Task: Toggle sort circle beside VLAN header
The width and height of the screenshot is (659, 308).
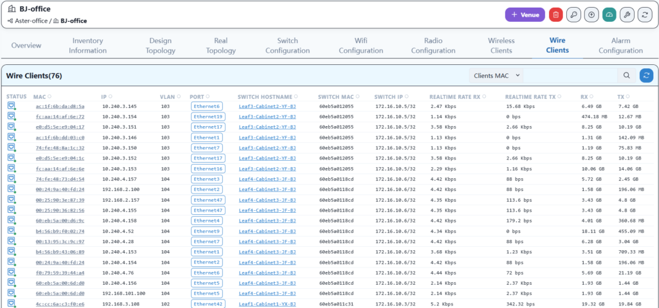Action: tap(180, 96)
